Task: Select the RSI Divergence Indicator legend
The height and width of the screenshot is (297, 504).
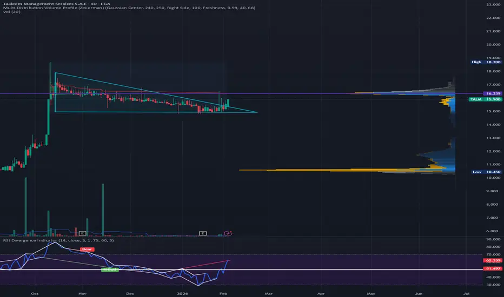Action: coord(58,240)
